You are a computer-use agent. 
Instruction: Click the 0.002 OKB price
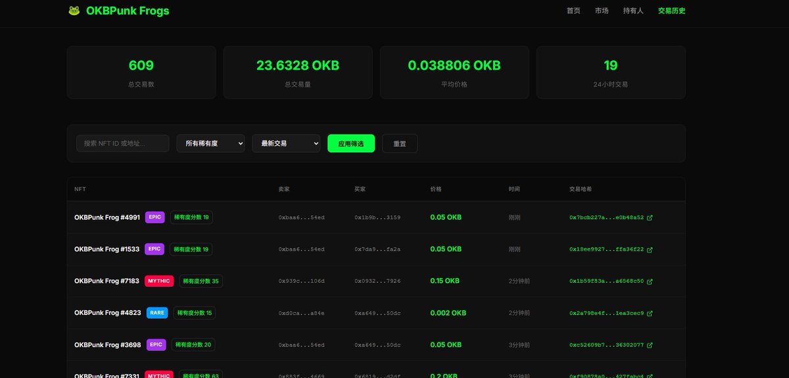(x=448, y=313)
